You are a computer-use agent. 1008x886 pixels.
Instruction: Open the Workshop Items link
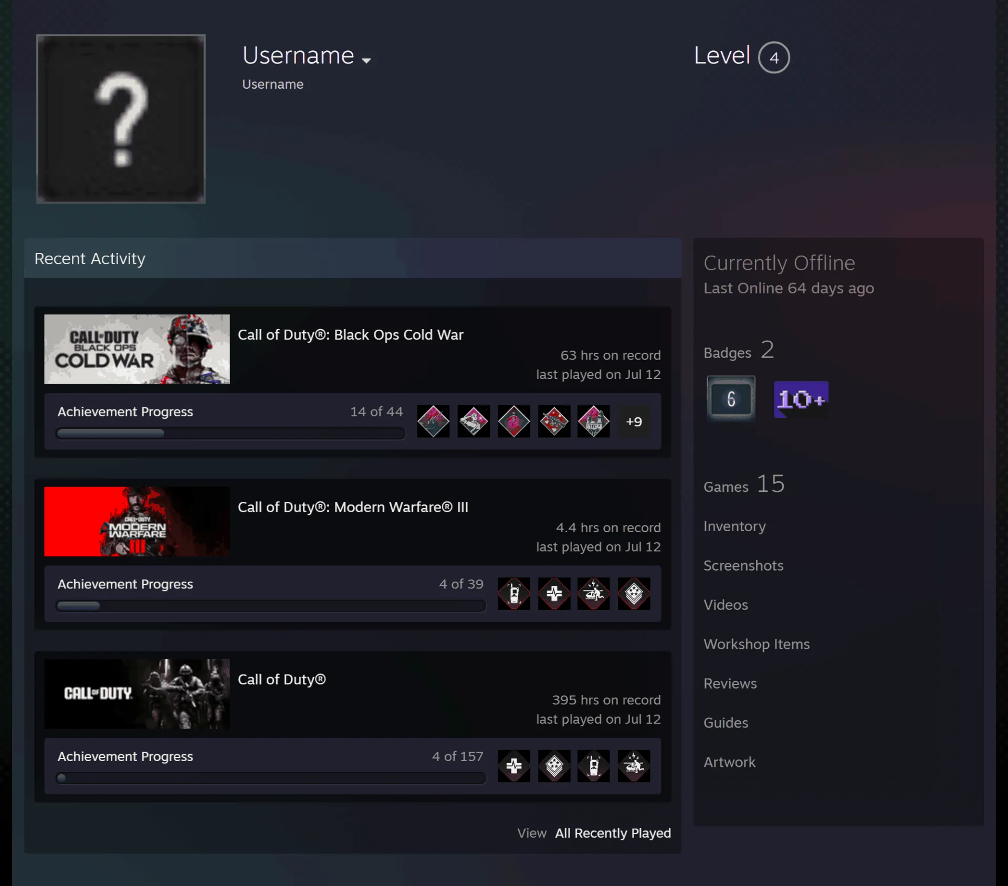pyautogui.click(x=757, y=644)
